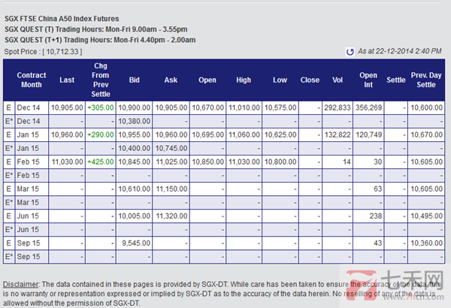Click the refresh icon beside the timestamp

(350, 52)
